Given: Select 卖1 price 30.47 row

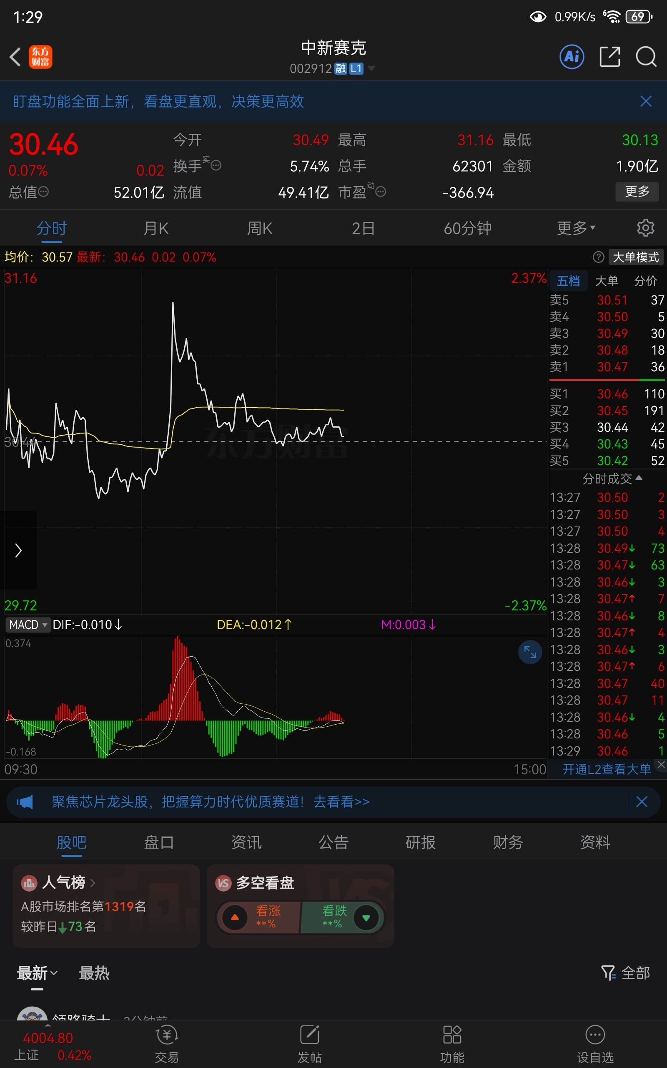Looking at the screenshot, I should coord(607,367).
